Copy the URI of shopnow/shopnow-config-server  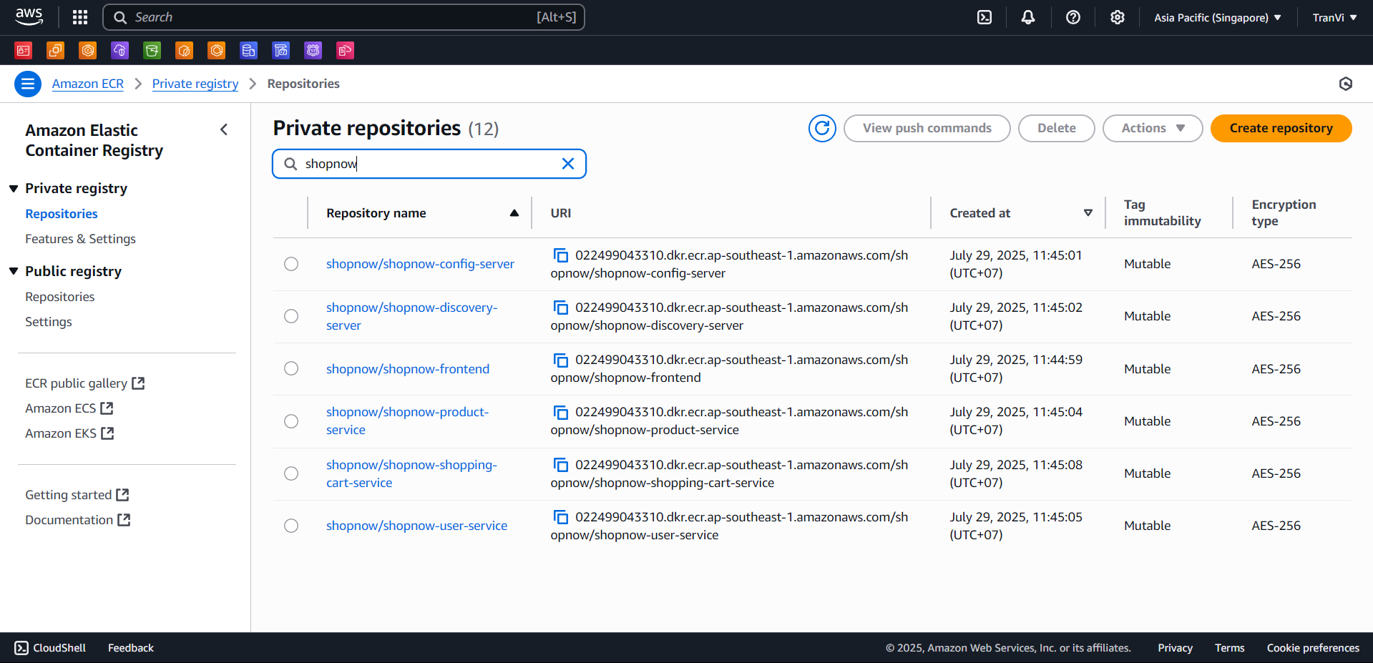560,255
